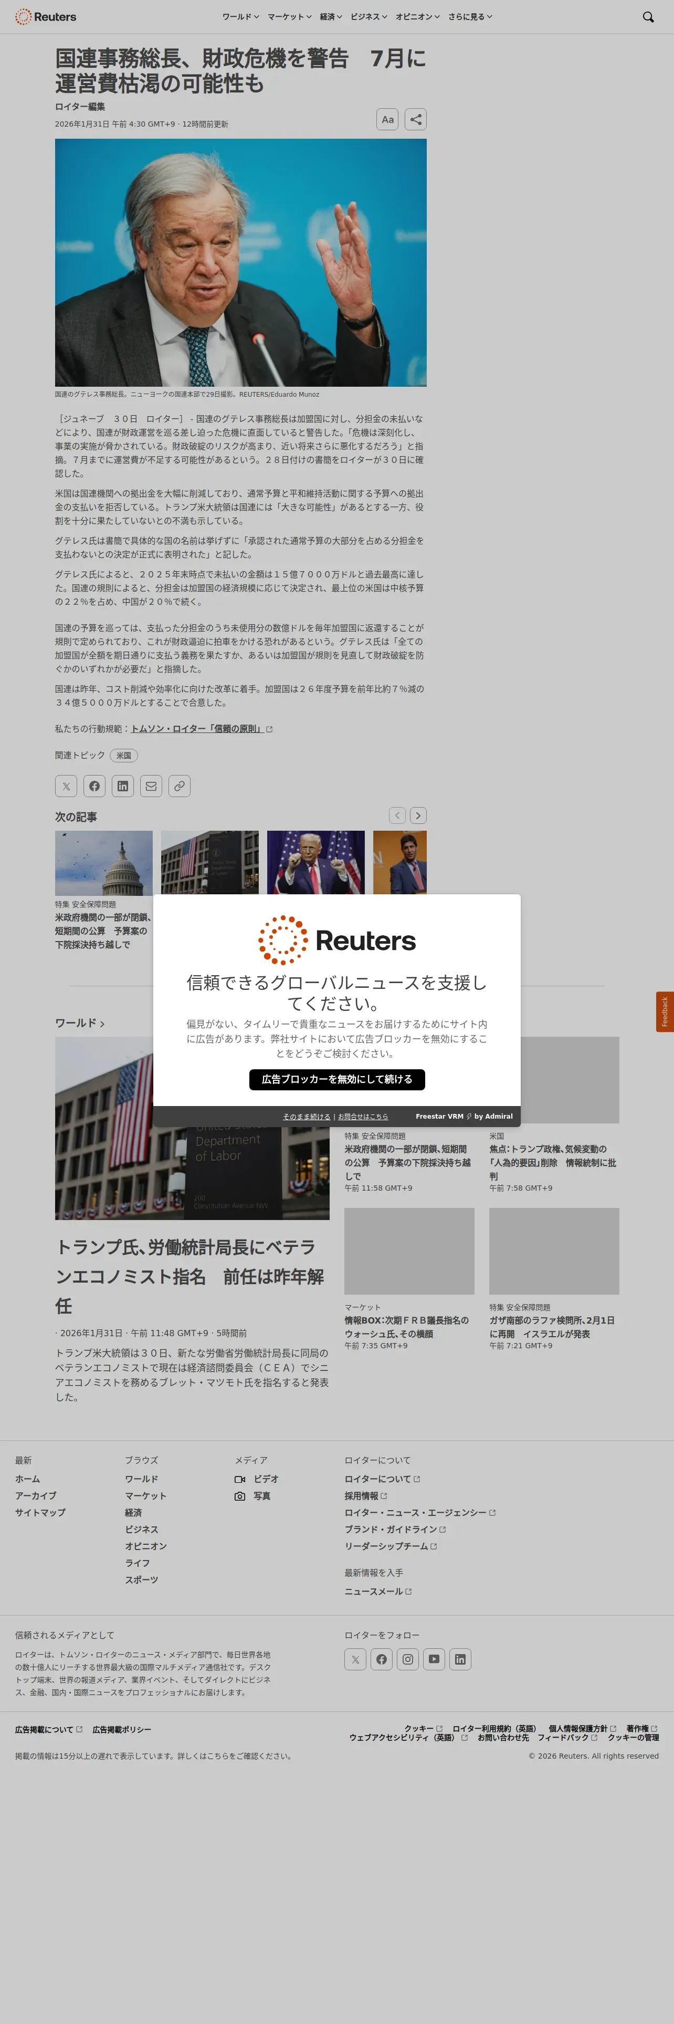The width and height of the screenshot is (674, 2024).
Task: Open トムソン・ロイター「信頼の原則」 link
Action: tap(202, 729)
